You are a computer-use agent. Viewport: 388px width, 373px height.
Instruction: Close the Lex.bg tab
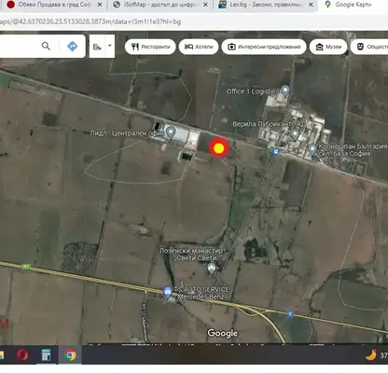[311, 5]
